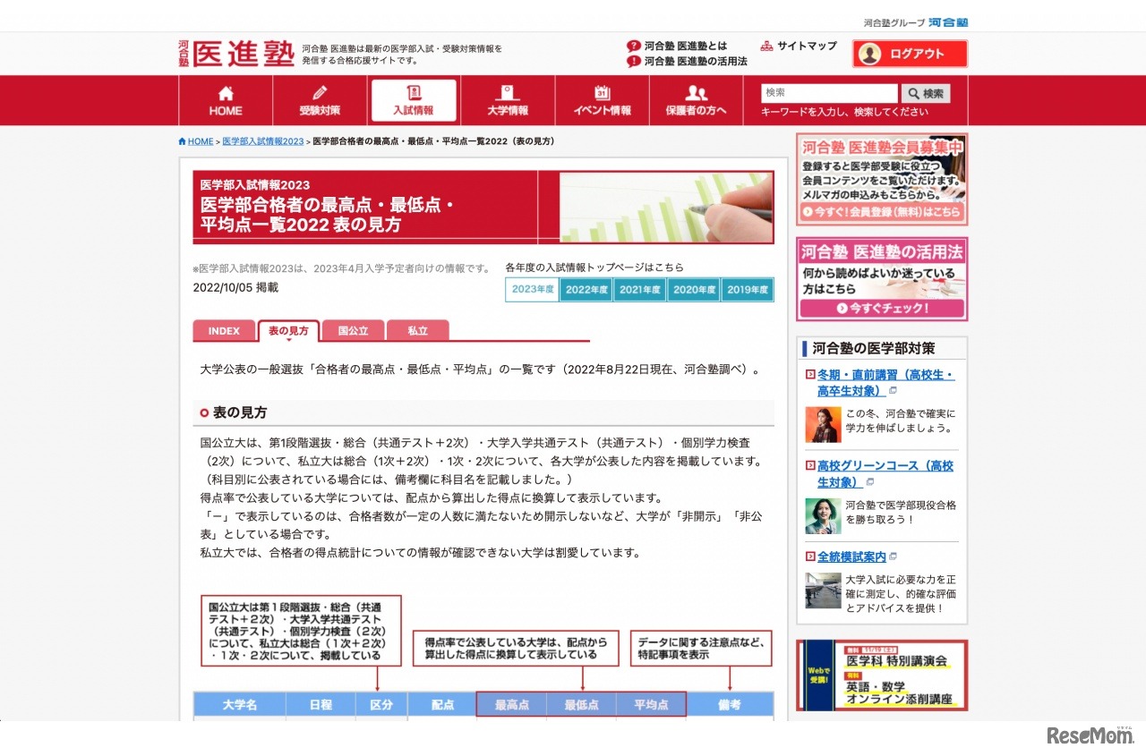Image resolution: width=1146 pixels, height=756 pixels.
Task: Click the 冬期・直前講習 photo thumbnail
Action: [x=823, y=425]
